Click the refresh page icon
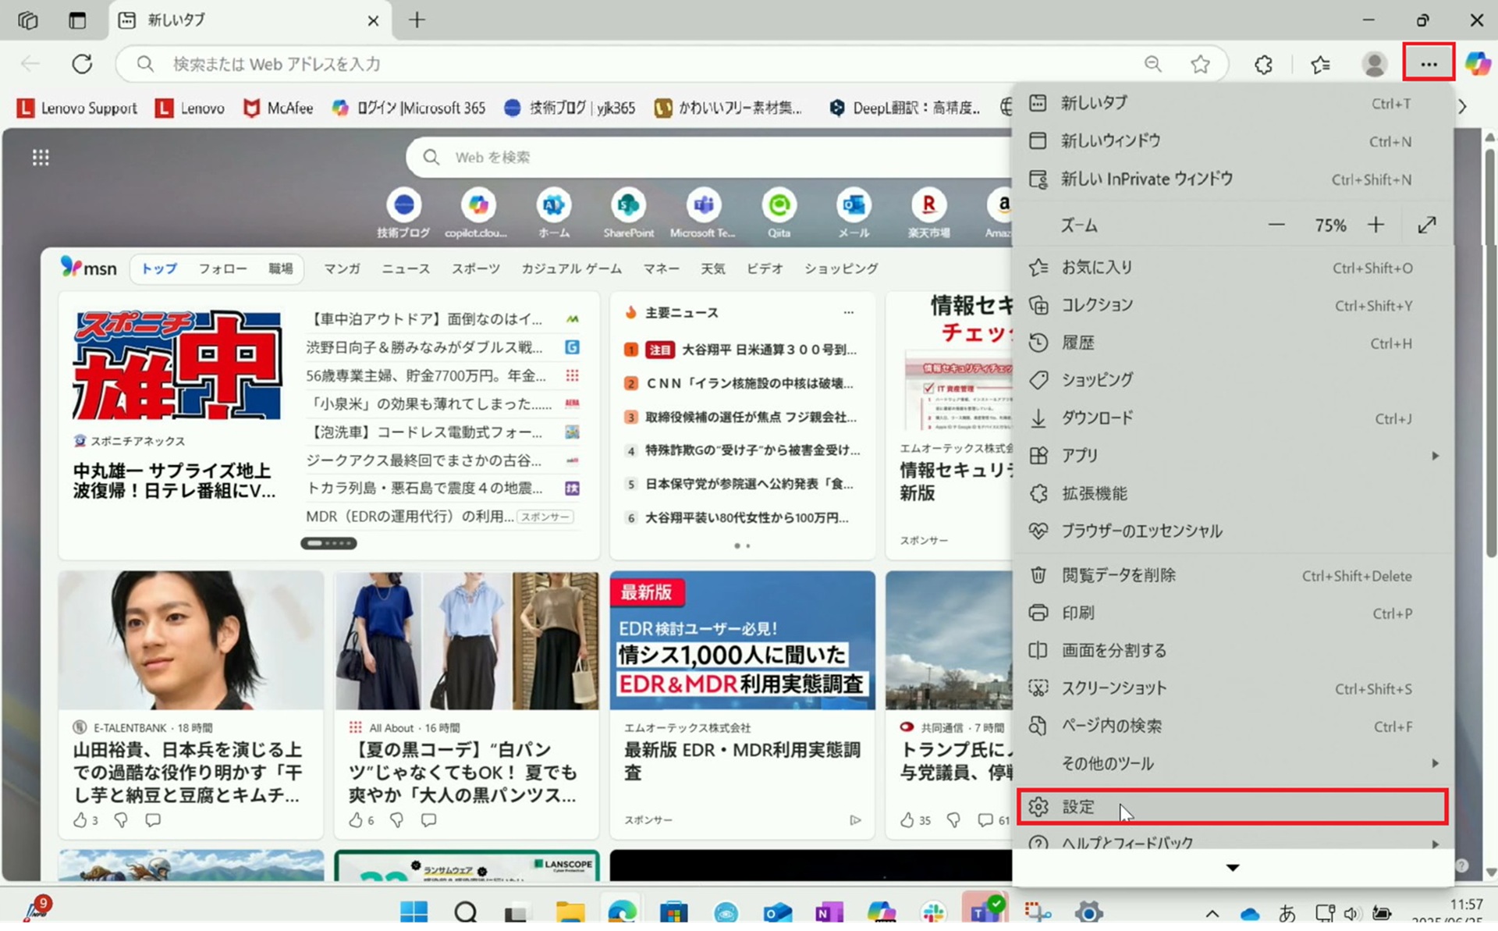Screen dimensions: 1498x931 82,64
